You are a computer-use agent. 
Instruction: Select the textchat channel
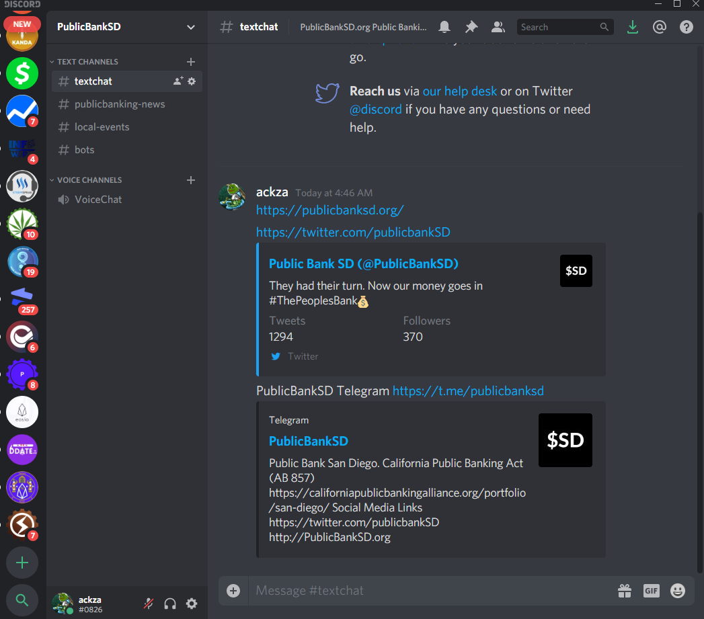click(126, 81)
